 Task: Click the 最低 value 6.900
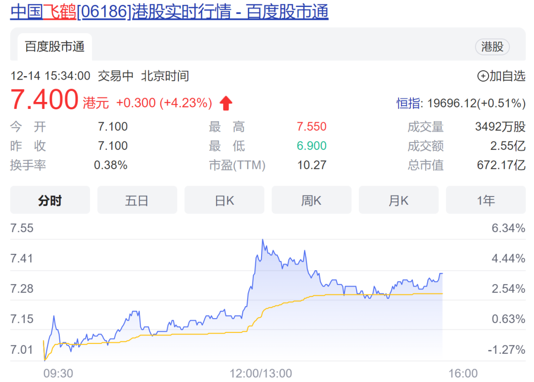pos(311,146)
